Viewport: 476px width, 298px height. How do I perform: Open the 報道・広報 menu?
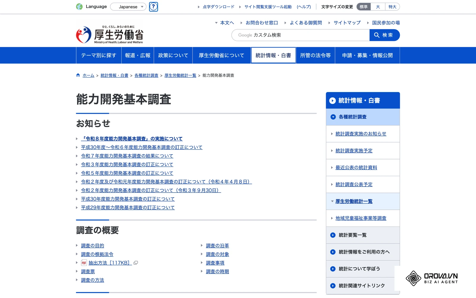tap(138, 55)
